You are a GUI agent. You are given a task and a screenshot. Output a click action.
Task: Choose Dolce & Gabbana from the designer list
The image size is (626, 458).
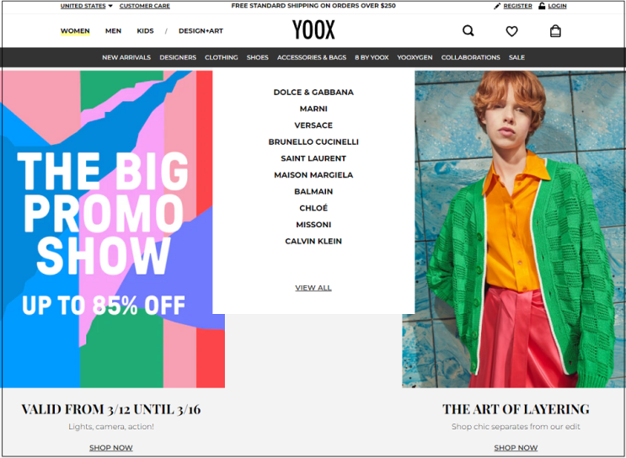pos(313,92)
